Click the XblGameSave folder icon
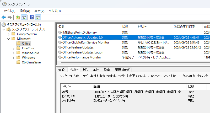Viewport: 210px width, 113px height. [18, 62]
